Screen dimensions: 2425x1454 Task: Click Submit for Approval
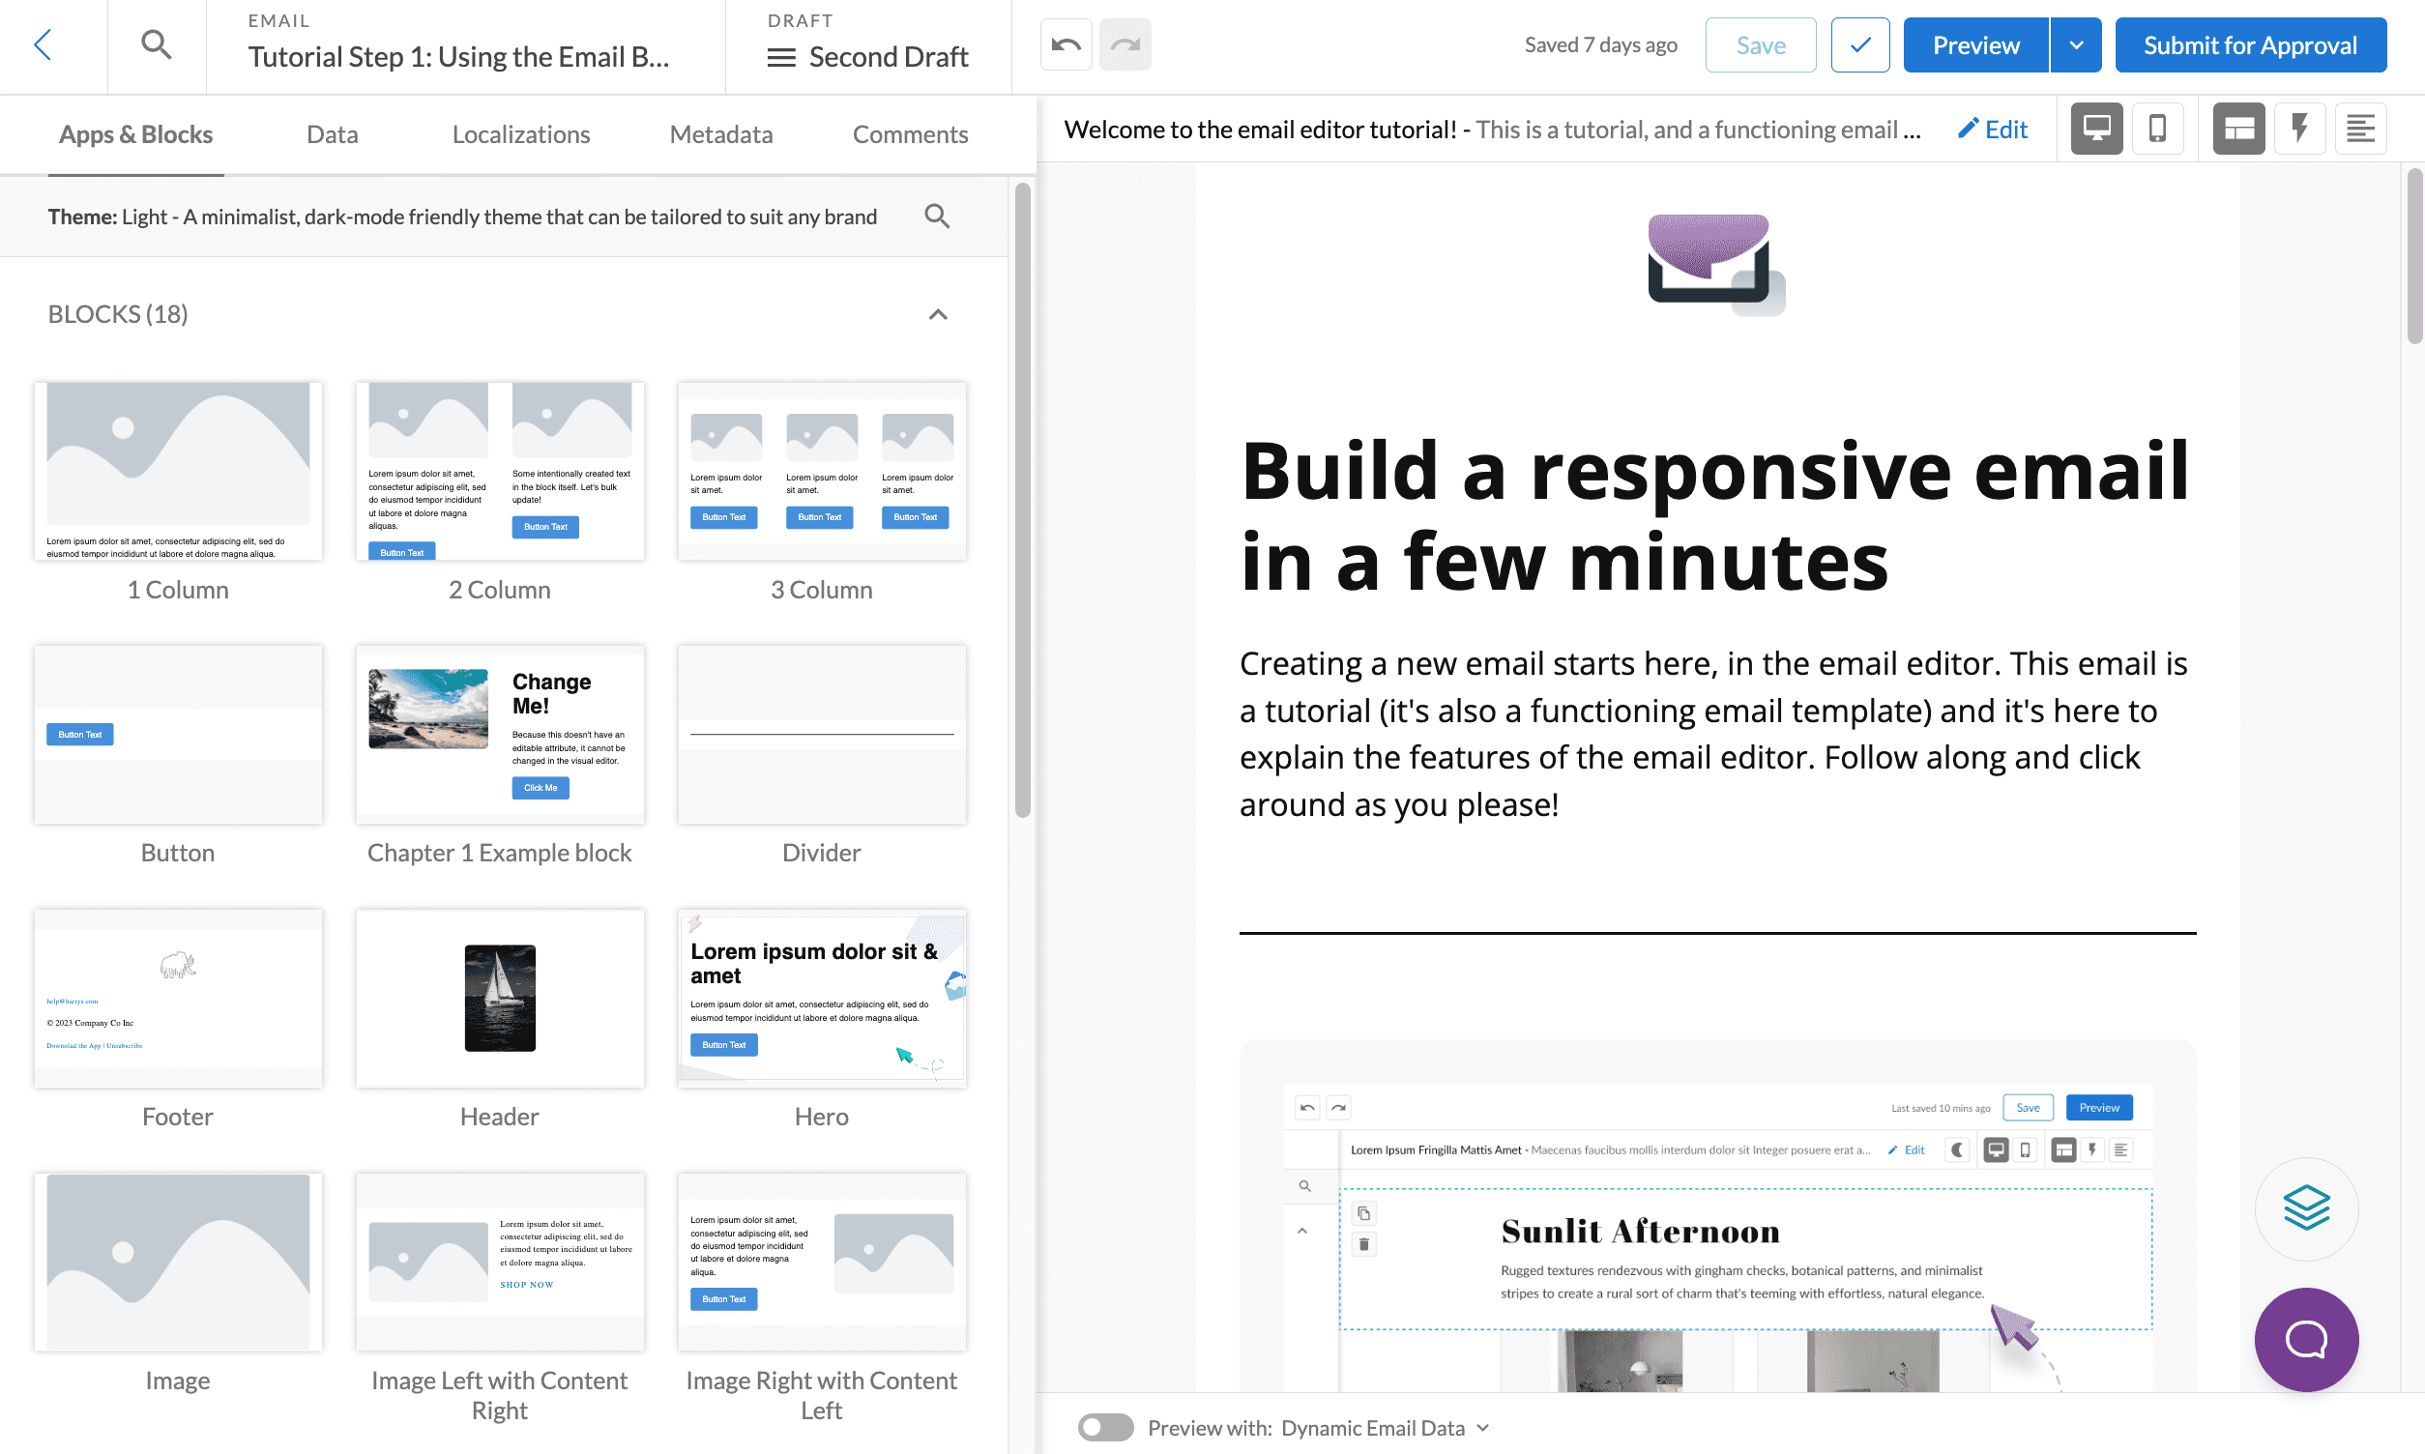coord(2250,44)
